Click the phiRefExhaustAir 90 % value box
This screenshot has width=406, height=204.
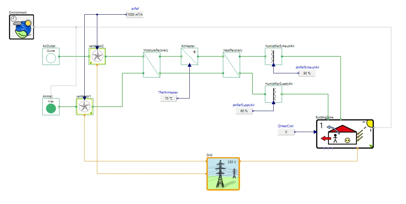point(307,73)
